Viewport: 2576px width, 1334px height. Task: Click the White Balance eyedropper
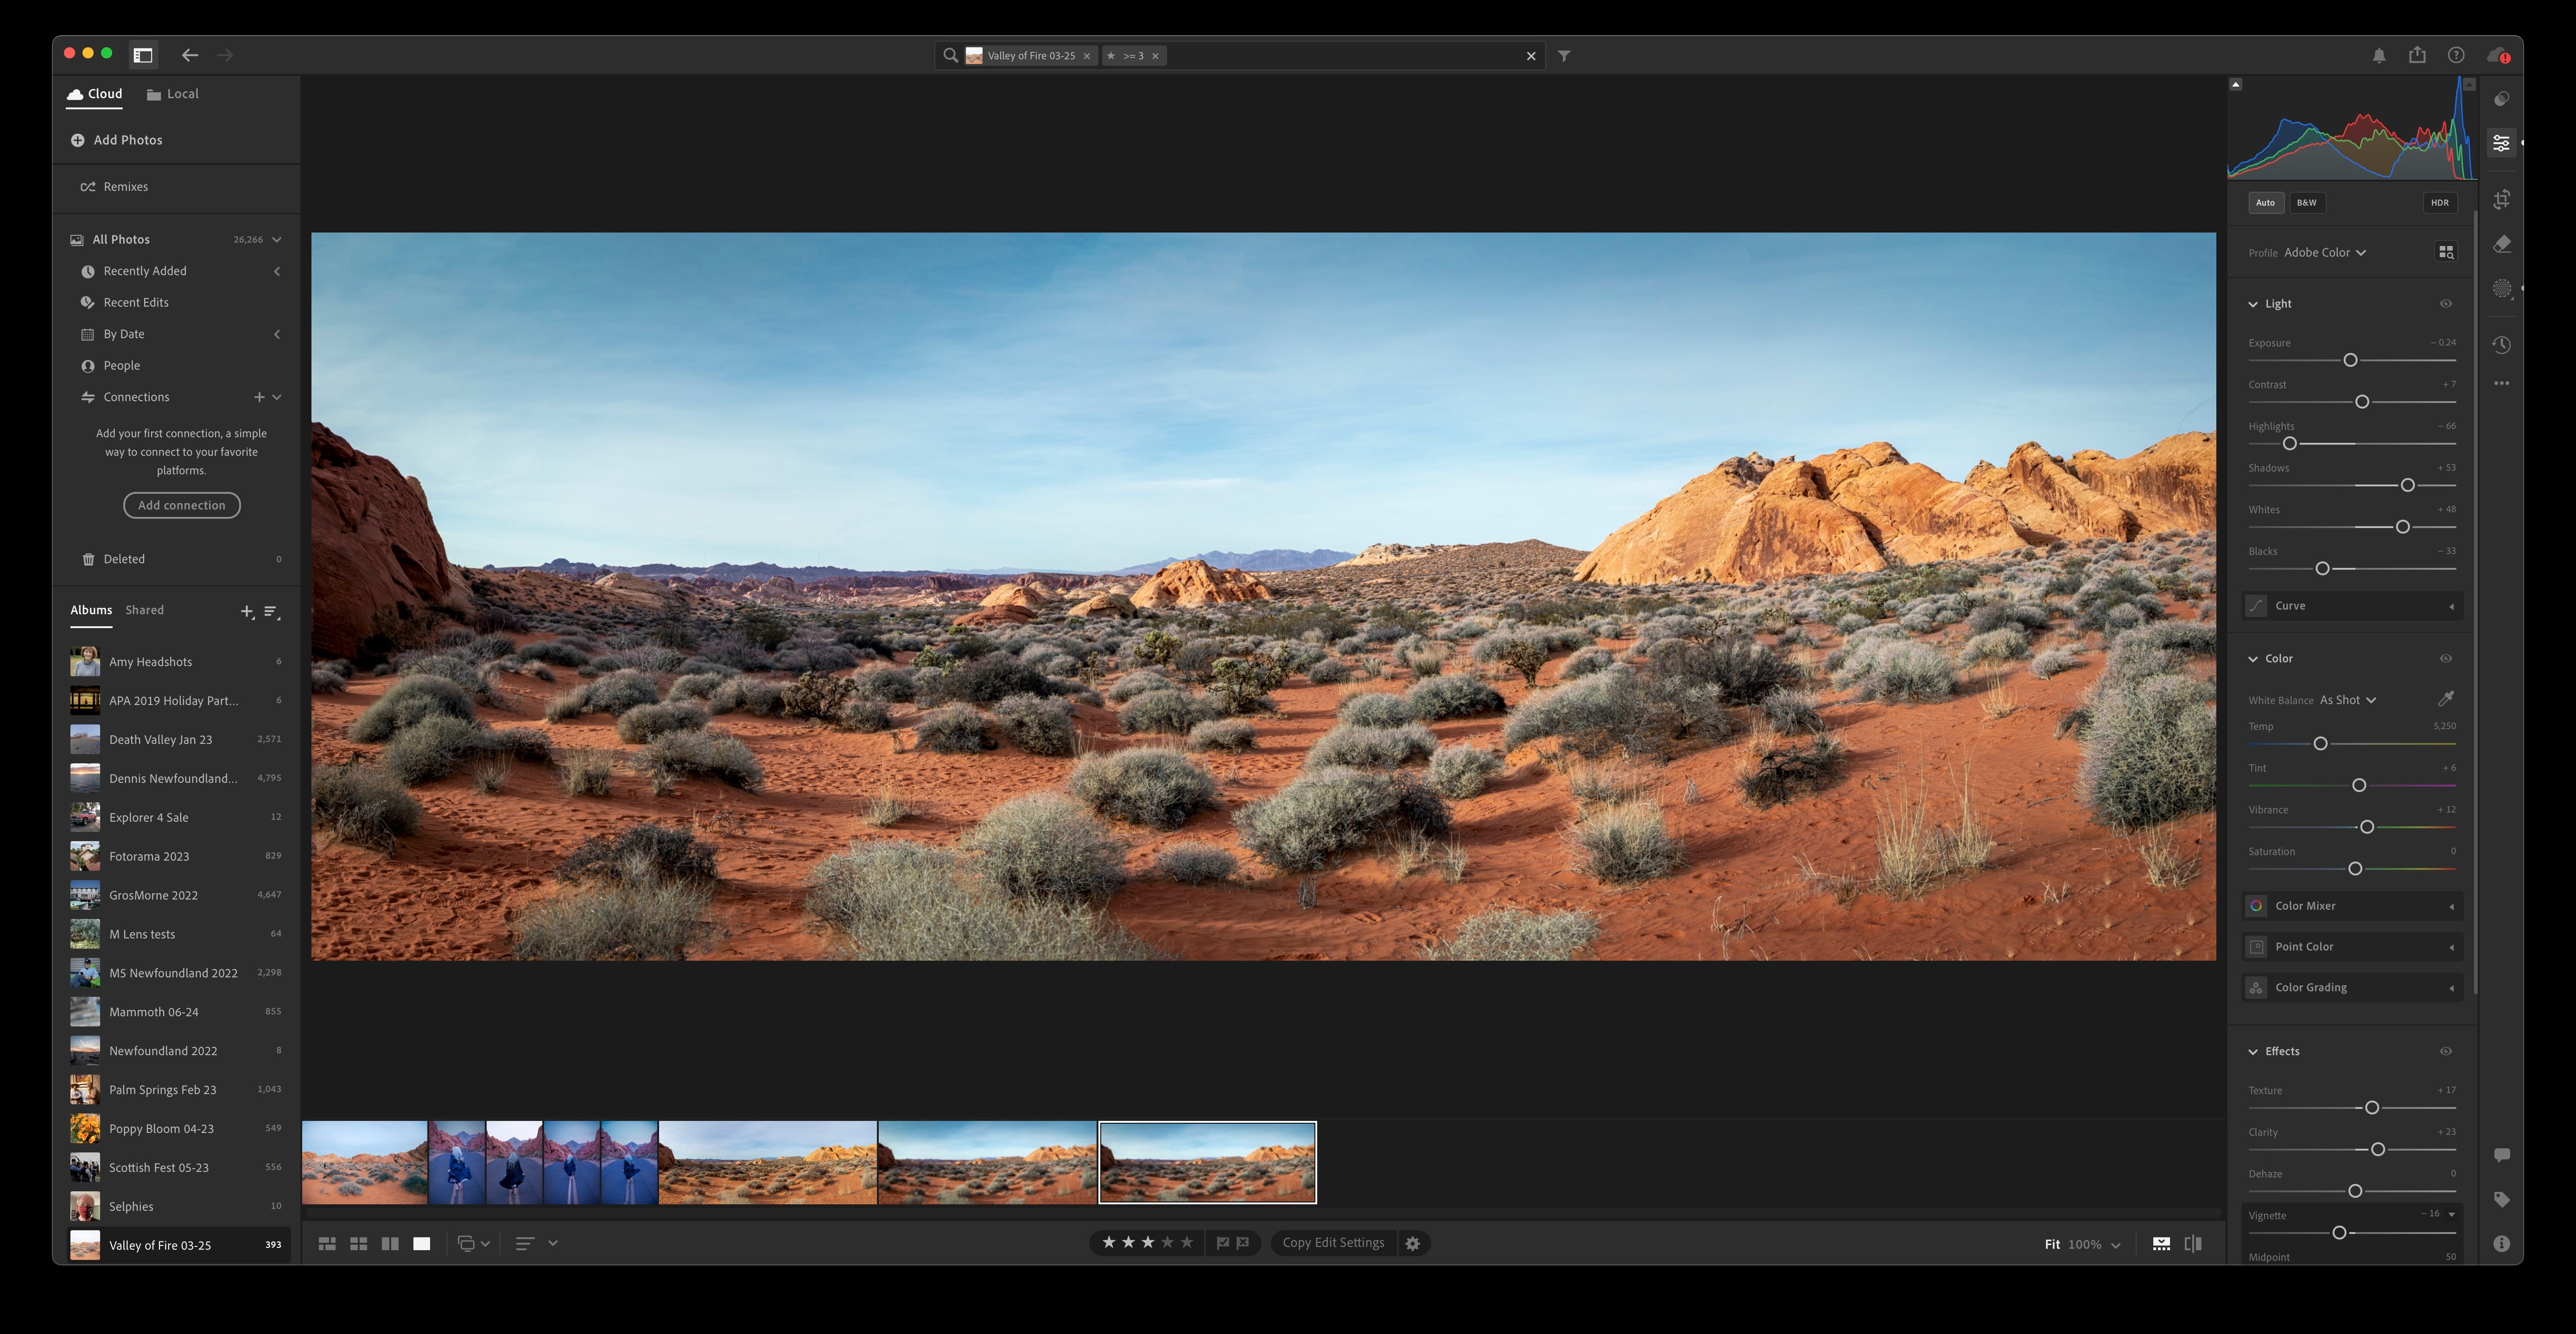click(2446, 698)
